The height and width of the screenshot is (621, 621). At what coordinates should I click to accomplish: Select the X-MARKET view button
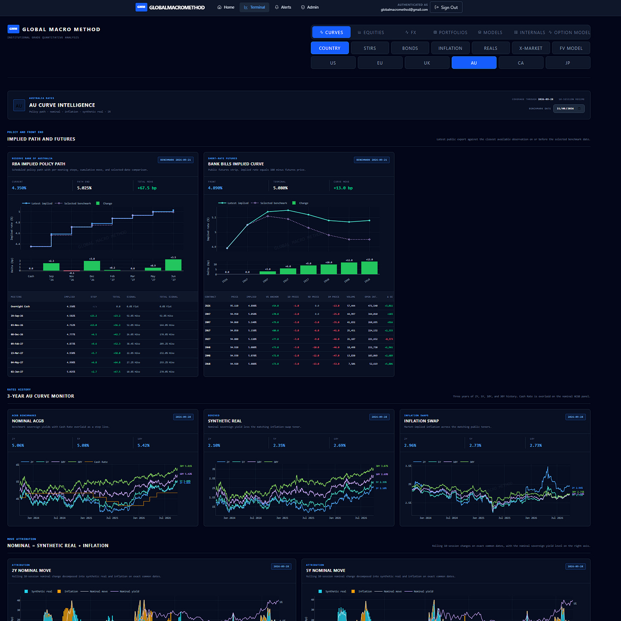point(531,48)
